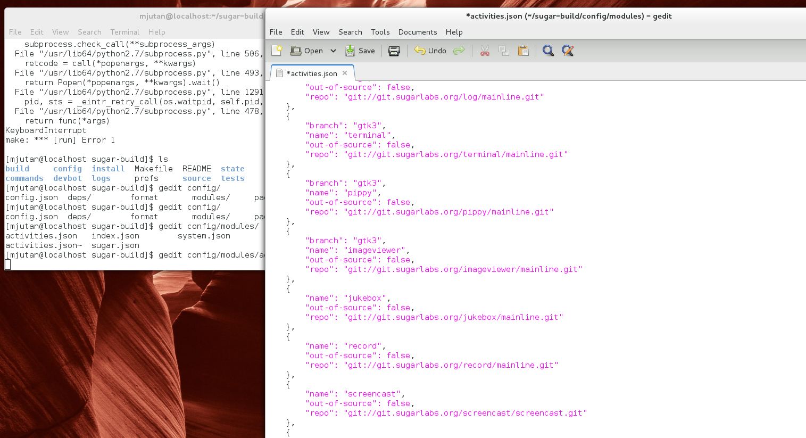This screenshot has height=438, width=806.
Task: Click "README" in the terminal ls output
Action: (x=197, y=169)
